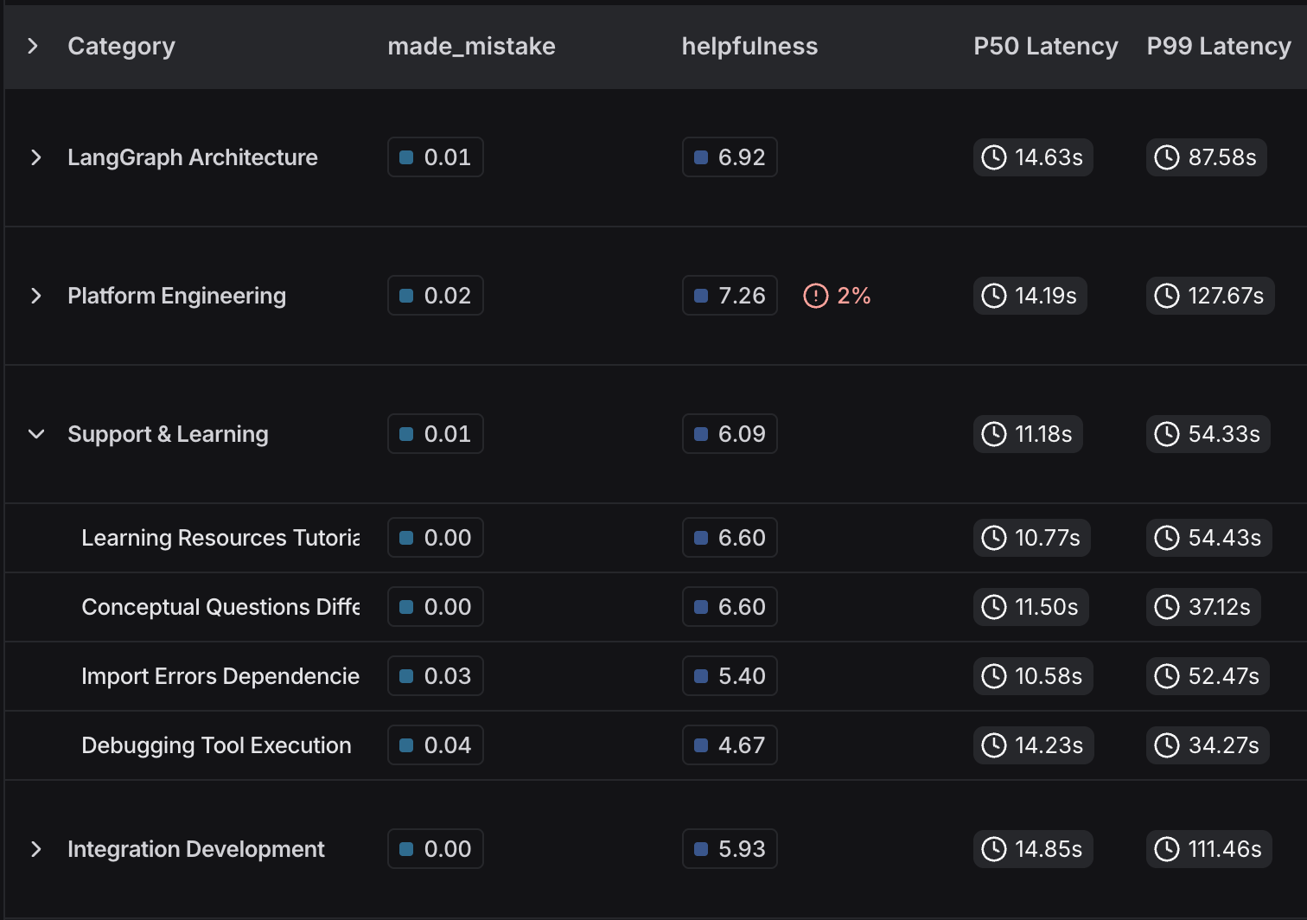Sort by the helpfulness column header
Screen dimensions: 1307x920
coord(749,46)
